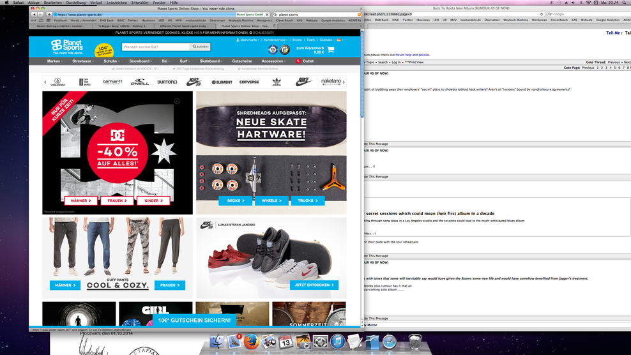Expand the Snowboard navigation dropdown
The image size is (631, 355).
(141, 61)
